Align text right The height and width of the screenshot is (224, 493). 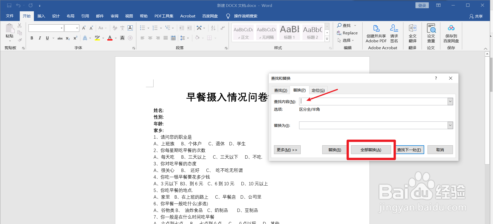(158, 38)
